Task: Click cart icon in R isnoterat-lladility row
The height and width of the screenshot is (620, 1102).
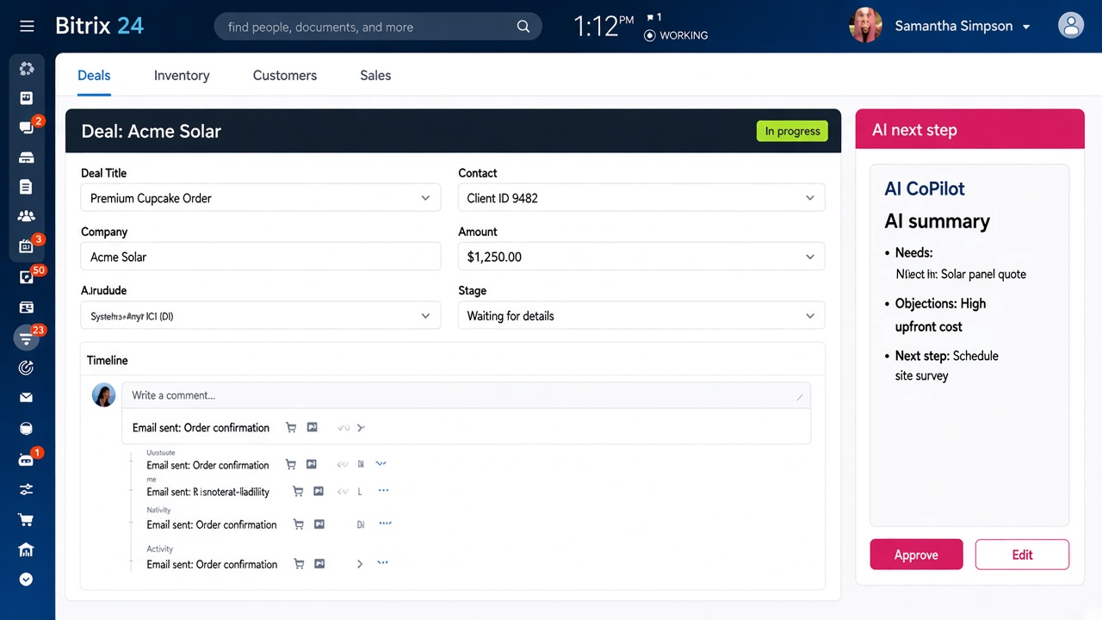Action: [298, 492]
